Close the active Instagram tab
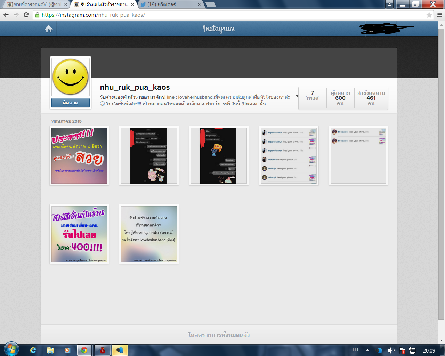This screenshot has height=356, width=445. pos(132,5)
